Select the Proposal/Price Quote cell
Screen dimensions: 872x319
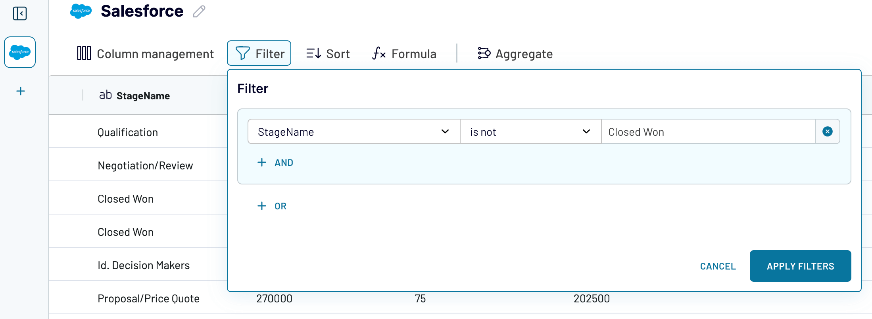[x=148, y=298]
